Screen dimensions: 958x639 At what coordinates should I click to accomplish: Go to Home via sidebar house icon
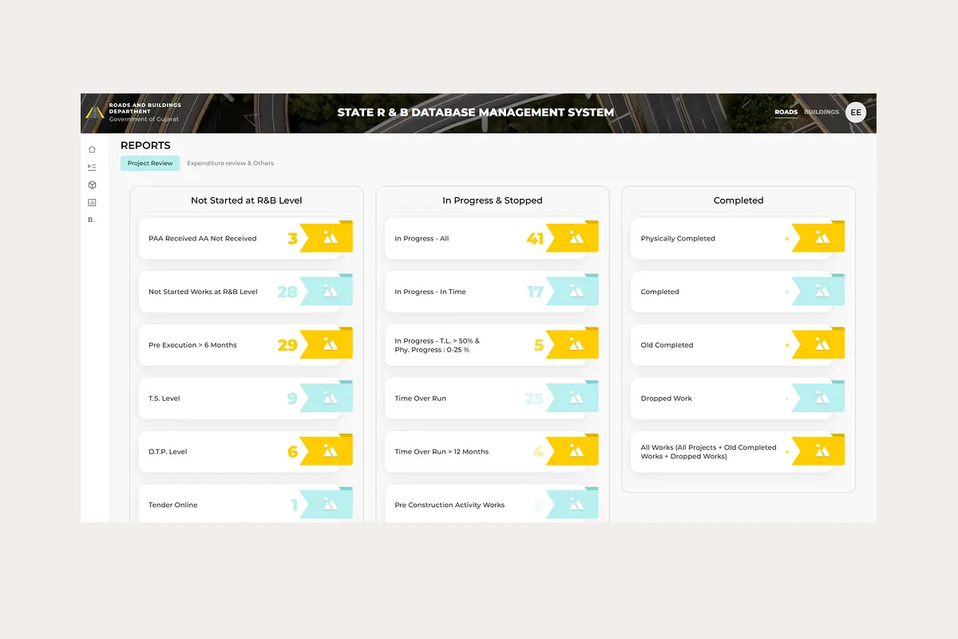pos(92,149)
